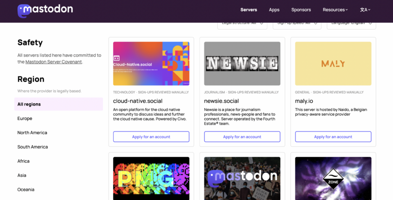Apply for an account on newsie.social
Image resolution: width=393 pixels, height=200 pixels.
[x=242, y=137]
